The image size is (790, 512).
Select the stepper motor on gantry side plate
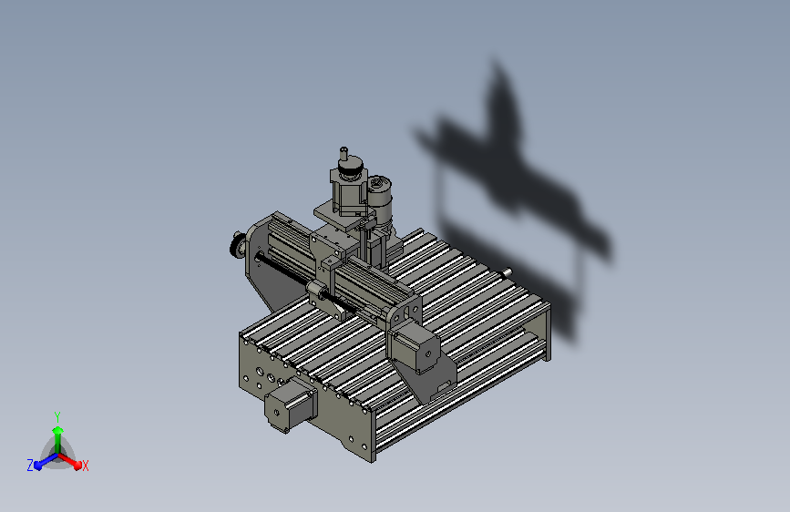coord(415,345)
